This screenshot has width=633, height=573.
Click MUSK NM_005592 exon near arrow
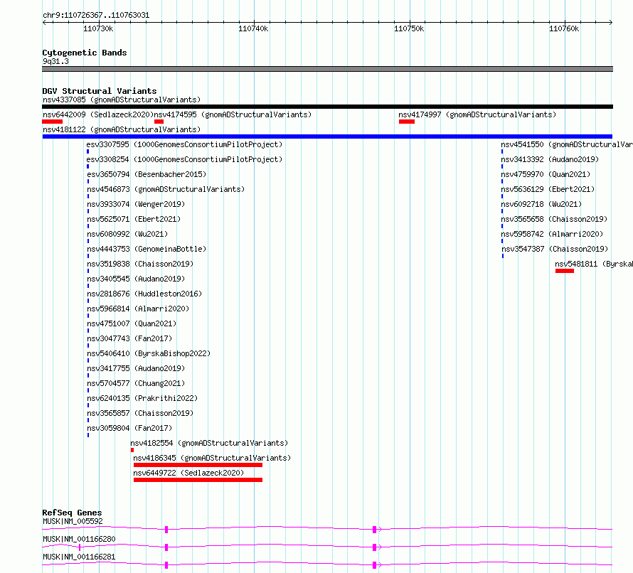click(374, 530)
